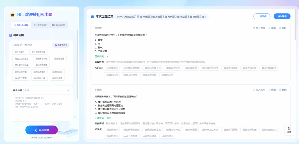The image size is (299, 144).
Task: Click the robot mascot icon in header
Action: click(x=12, y=15)
